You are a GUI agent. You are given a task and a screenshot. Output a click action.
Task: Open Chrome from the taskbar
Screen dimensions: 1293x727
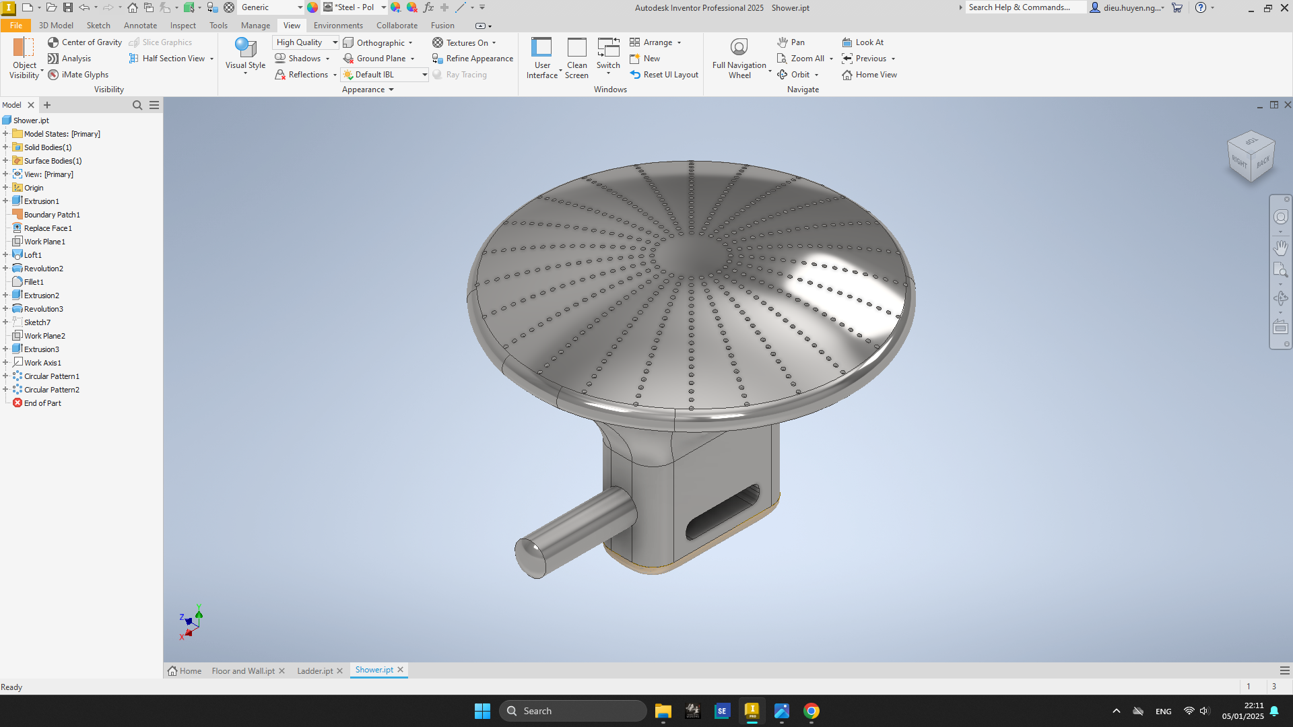click(x=811, y=711)
